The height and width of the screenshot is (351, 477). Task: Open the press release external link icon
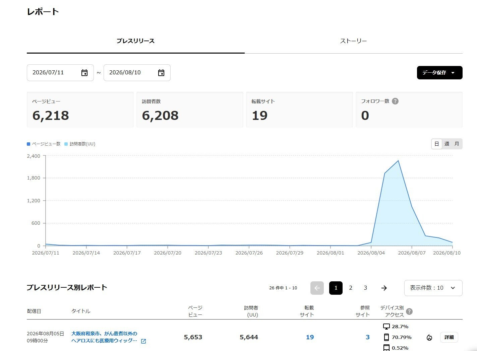(x=143, y=341)
